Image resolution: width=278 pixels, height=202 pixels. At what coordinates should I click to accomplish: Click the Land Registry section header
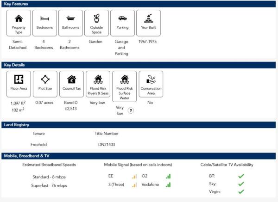click(x=139, y=125)
